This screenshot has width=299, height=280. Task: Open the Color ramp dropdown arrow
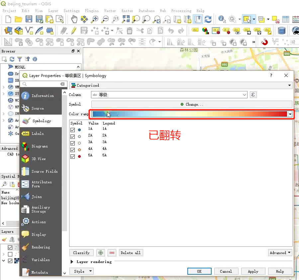click(x=290, y=114)
